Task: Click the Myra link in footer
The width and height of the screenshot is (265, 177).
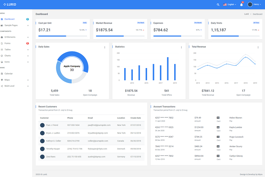Action: 260,174
